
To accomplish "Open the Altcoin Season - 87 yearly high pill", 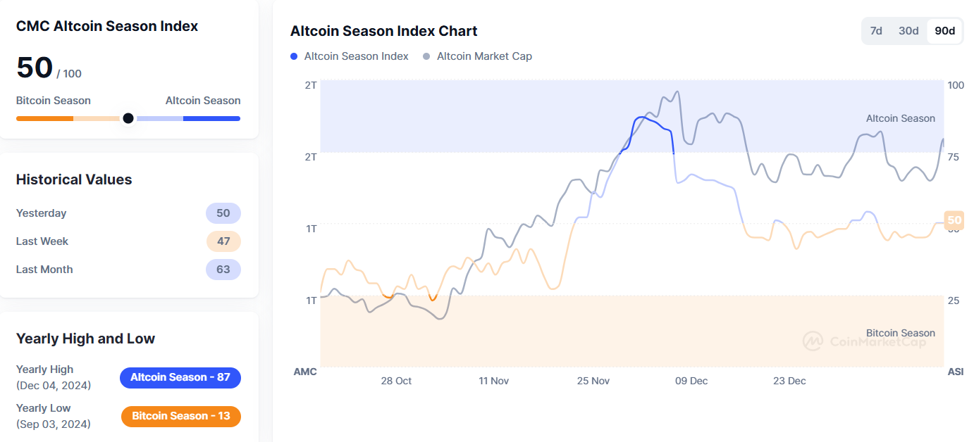I will coord(180,377).
